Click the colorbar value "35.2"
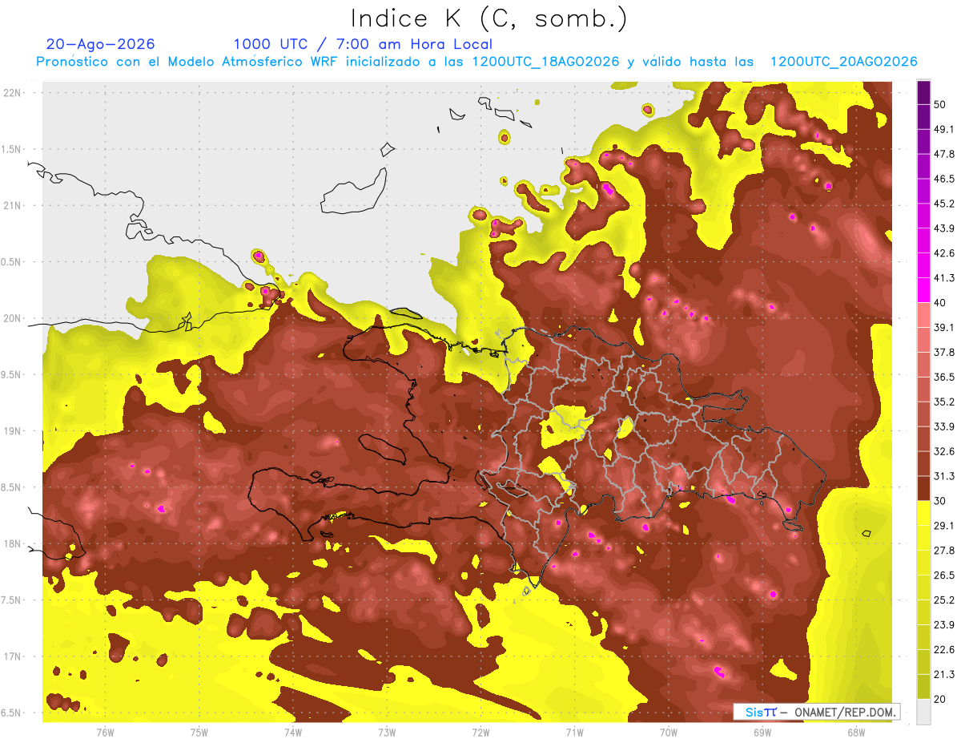Screen dimensions: 961x743 pyautogui.click(x=943, y=402)
